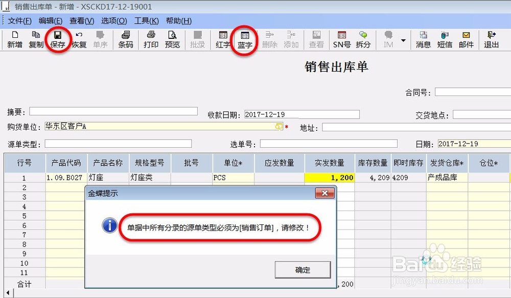The image size is (511, 298).
Task: Select the SN号 icon
Action: click(341, 40)
